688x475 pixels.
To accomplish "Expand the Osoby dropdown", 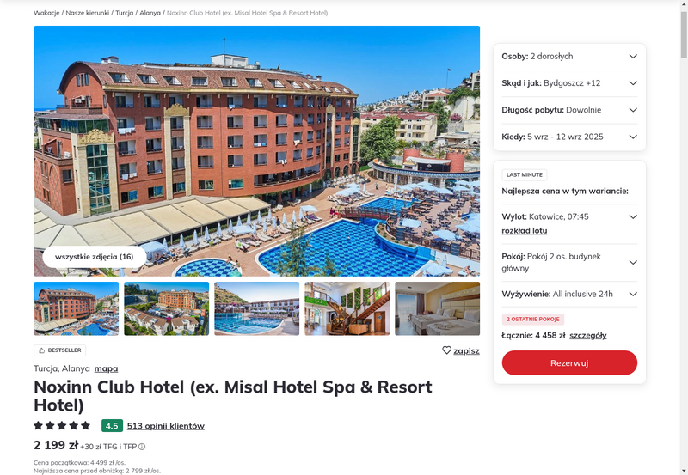I will [569, 56].
